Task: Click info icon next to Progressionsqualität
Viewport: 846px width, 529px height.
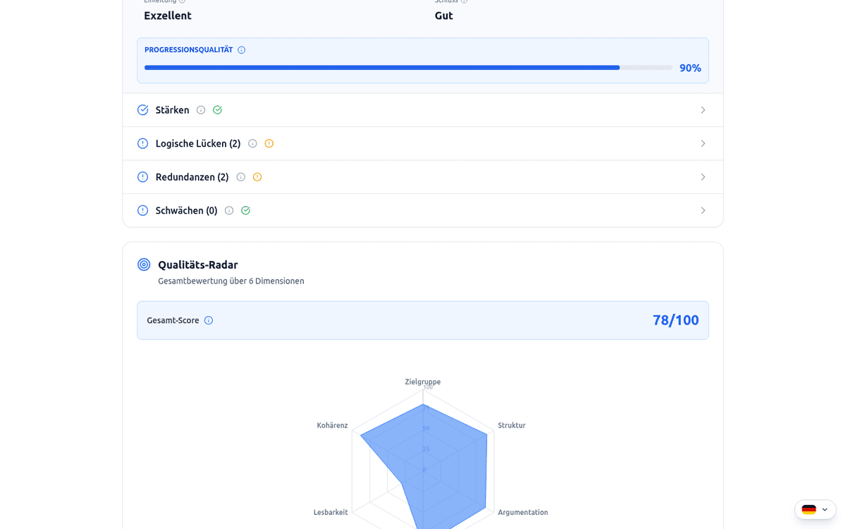Action: 241,50
